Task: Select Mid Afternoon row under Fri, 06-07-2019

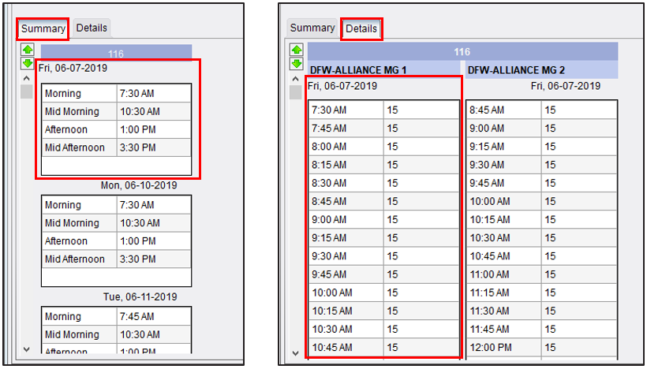Action: [x=116, y=147]
